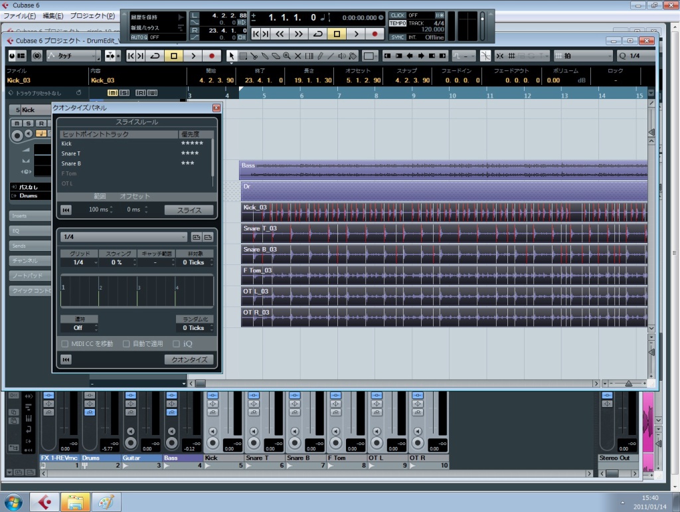Click Record in the transport panel
This screenshot has height=512, width=680.
[x=375, y=34]
